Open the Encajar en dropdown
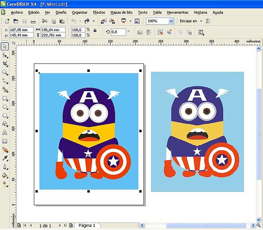The image size is (263, 230). [x=191, y=21]
